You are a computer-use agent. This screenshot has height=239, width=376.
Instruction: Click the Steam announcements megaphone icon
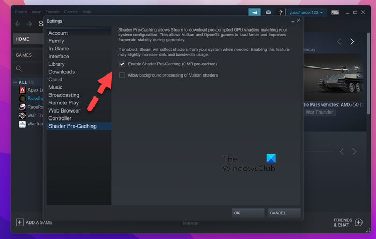point(254,12)
